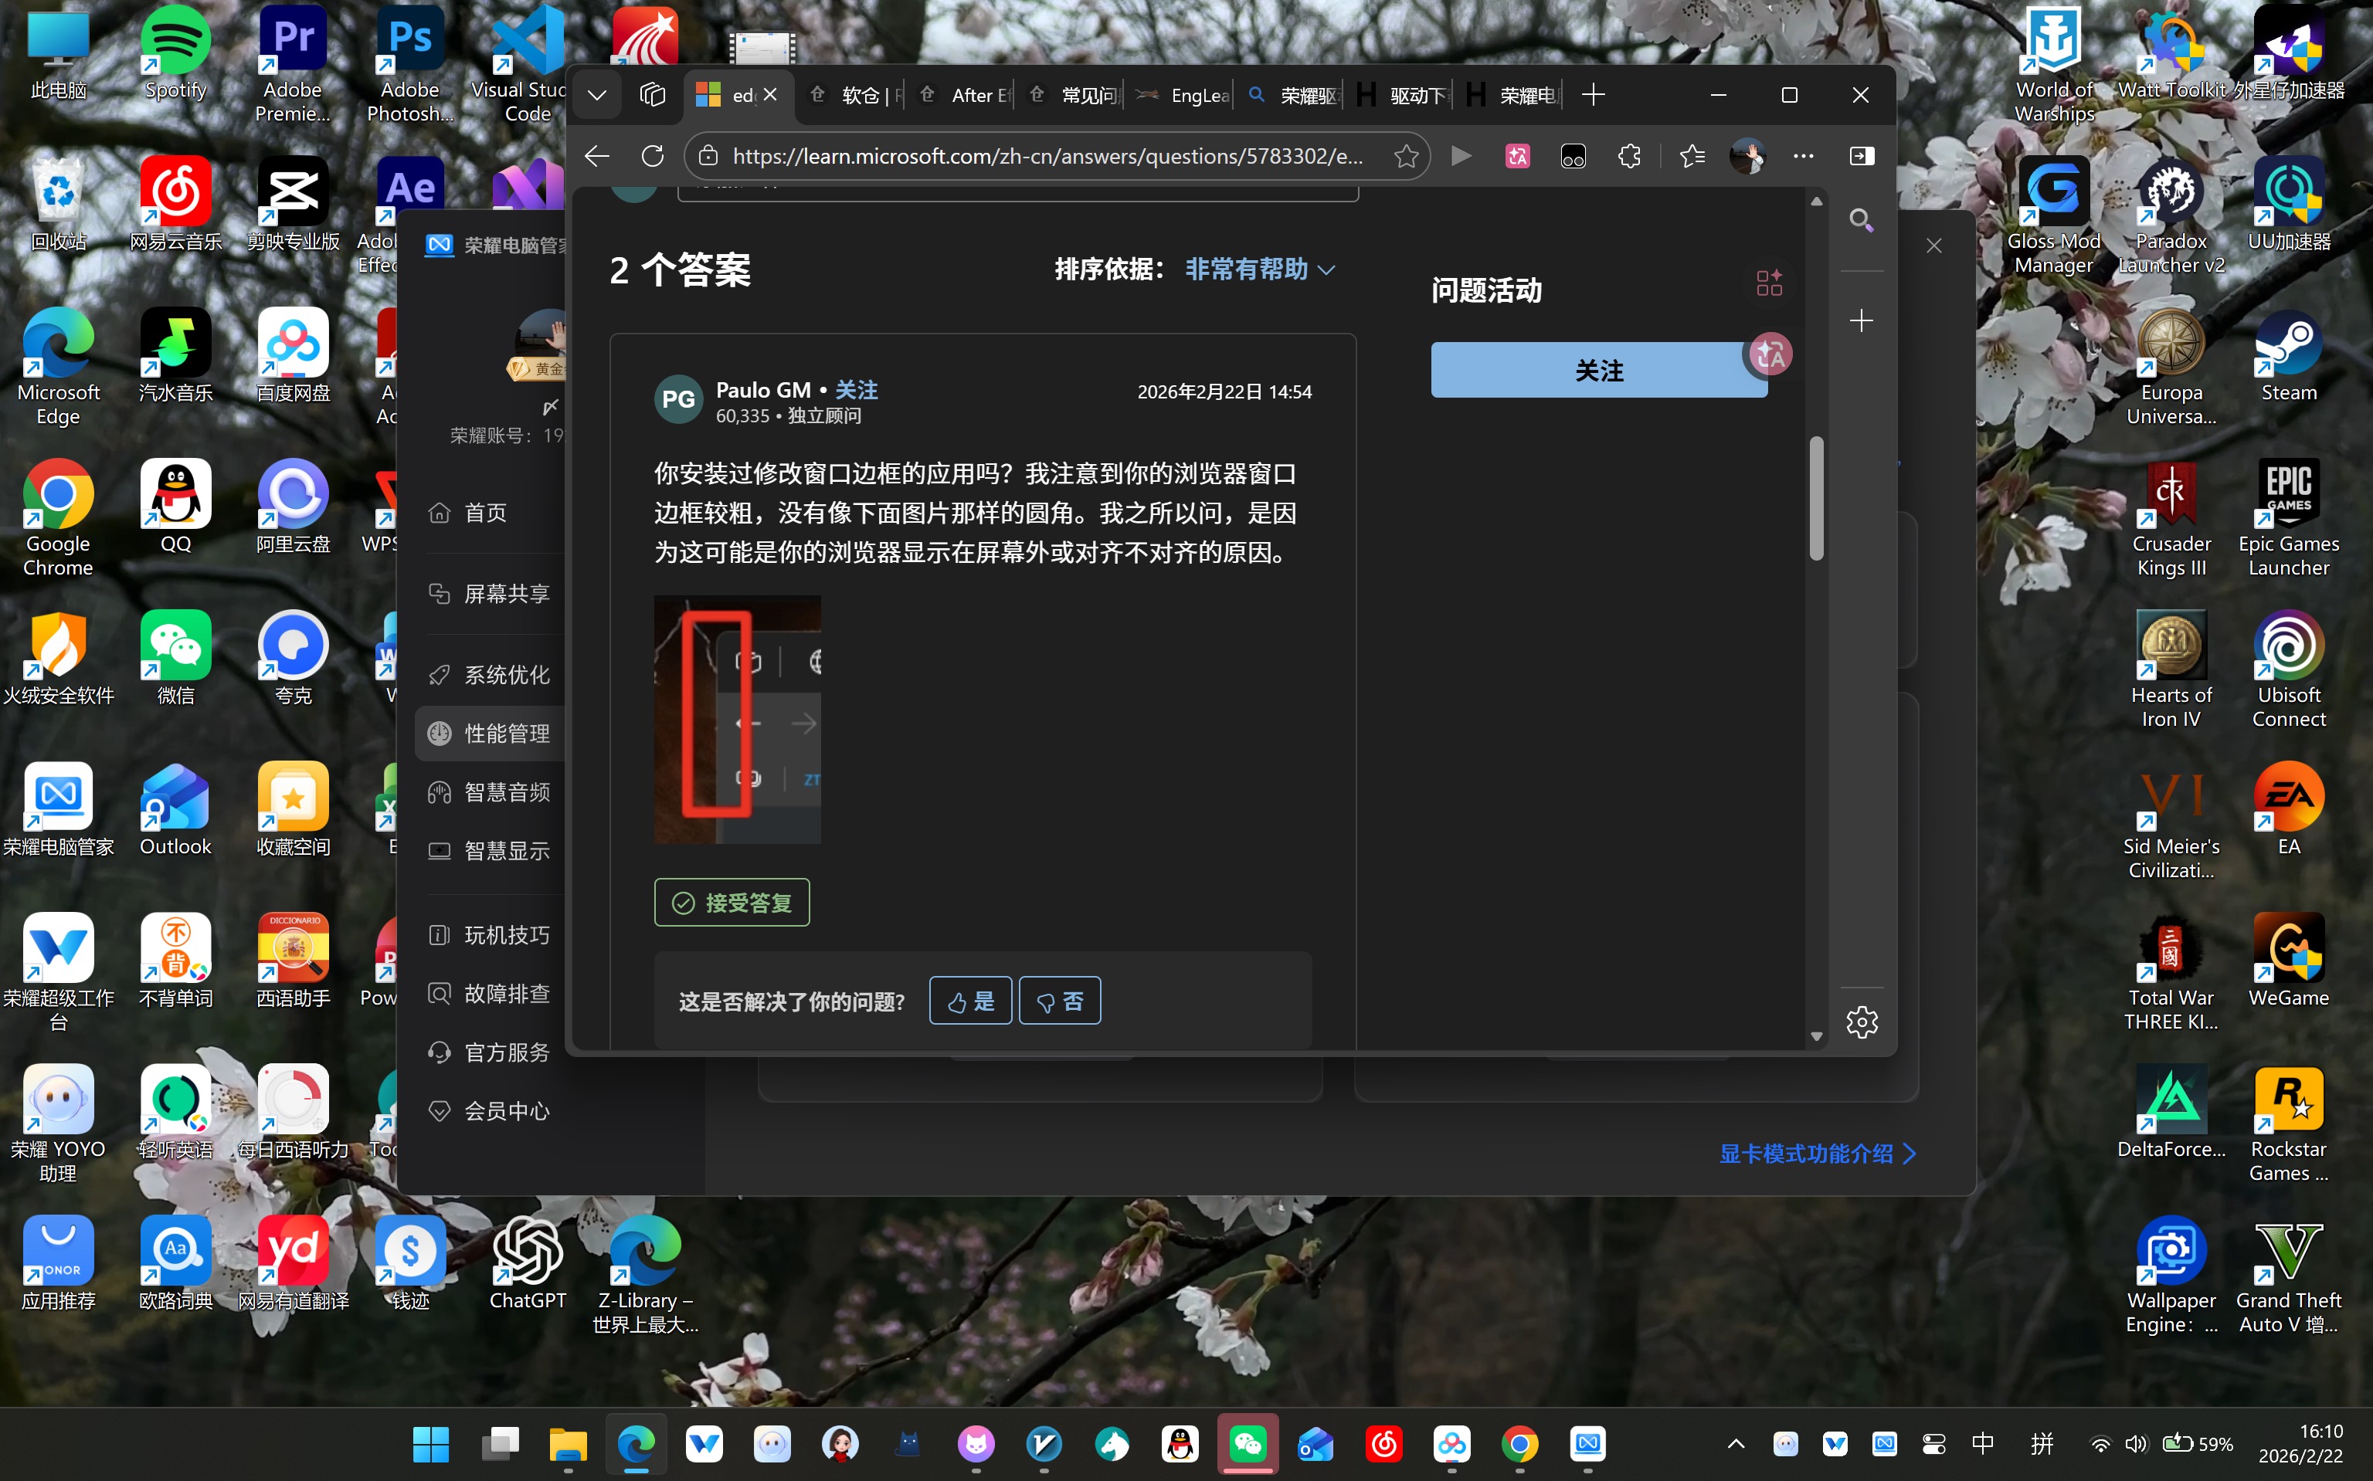Image resolution: width=2373 pixels, height=1481 pixels.
Task: Click the 关注 follow button
Action: click(x=1598, y=369)
